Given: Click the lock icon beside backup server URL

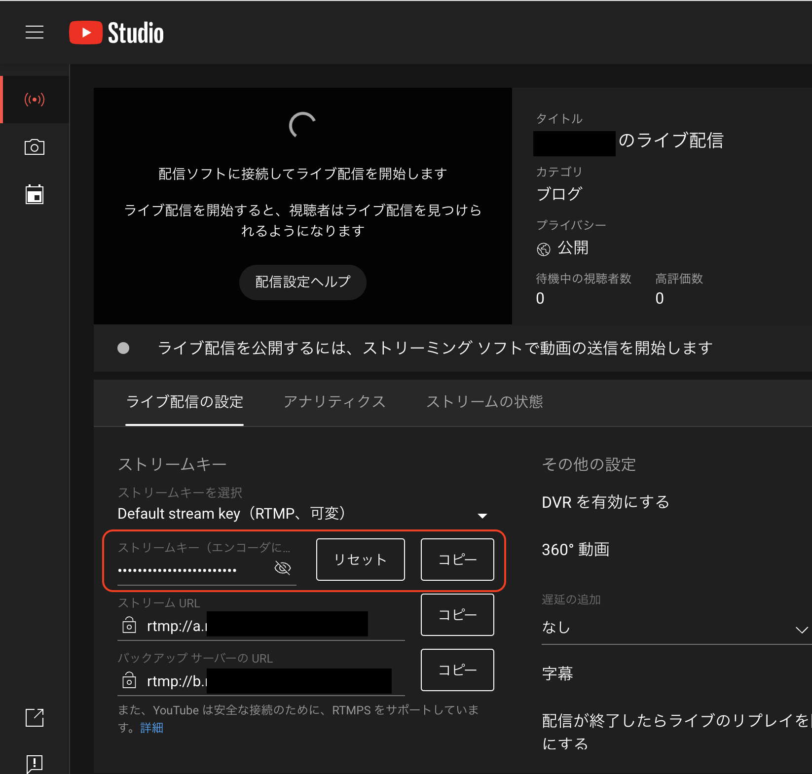Looking at the screenshot, I should click(x=129, y=680).
